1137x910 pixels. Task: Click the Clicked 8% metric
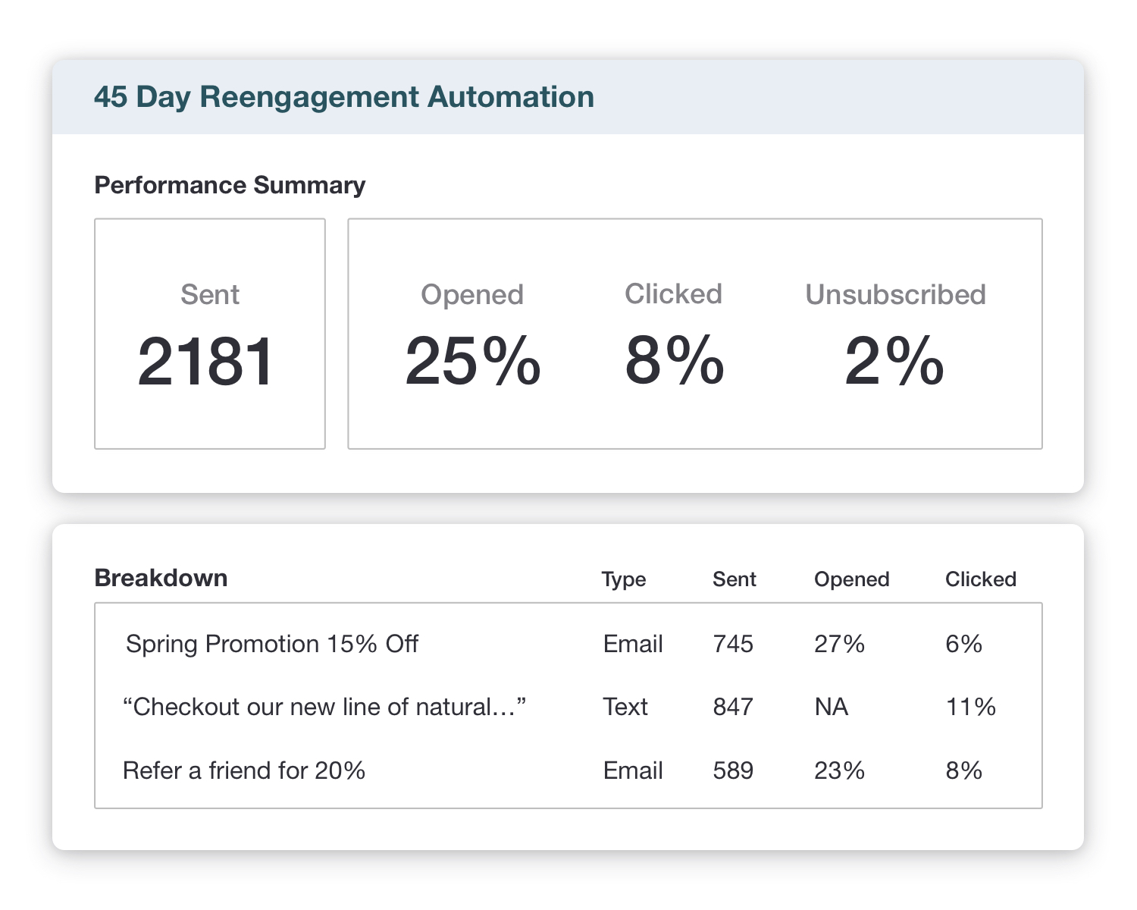point(673,337)
